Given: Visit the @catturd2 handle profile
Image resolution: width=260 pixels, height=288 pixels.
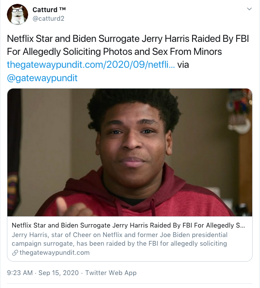Looking at the screenshot, I should pyautogui.click(x=48, y=19).
